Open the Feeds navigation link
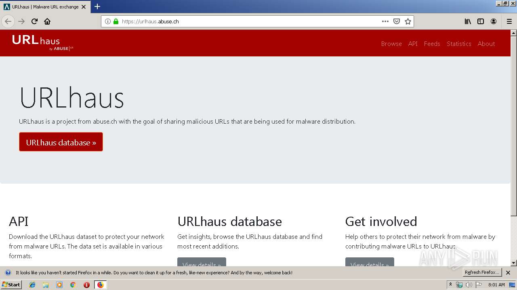 tap(432, 43)
